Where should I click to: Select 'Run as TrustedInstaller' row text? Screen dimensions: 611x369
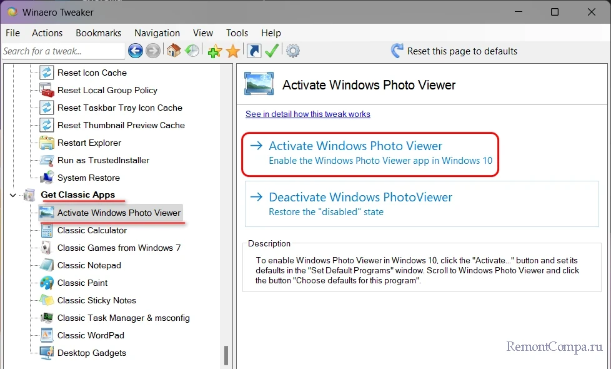tap(103, 160)
